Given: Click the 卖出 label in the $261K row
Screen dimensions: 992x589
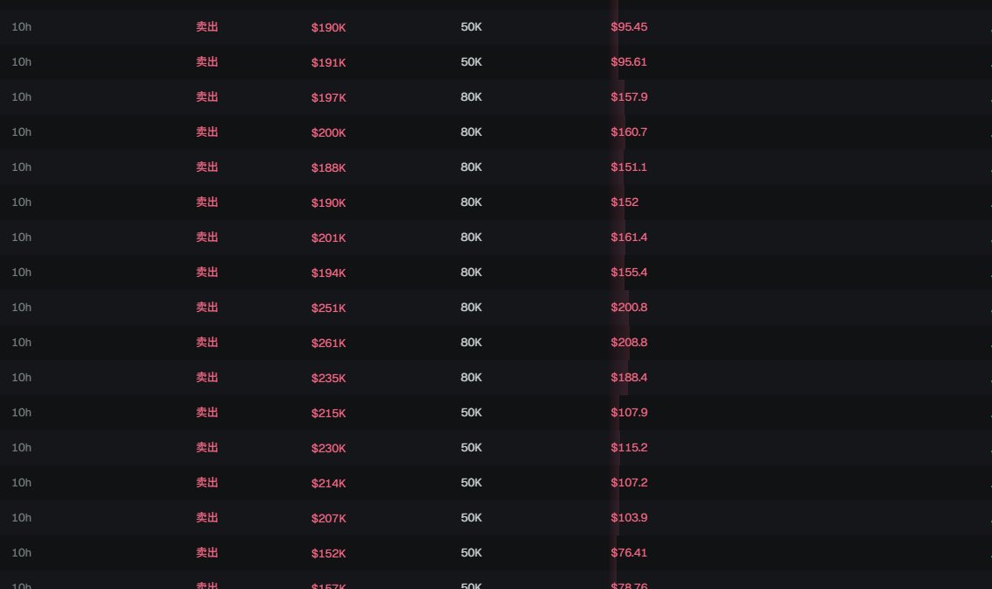Looking at the screenshot, I should coord(207,343).
